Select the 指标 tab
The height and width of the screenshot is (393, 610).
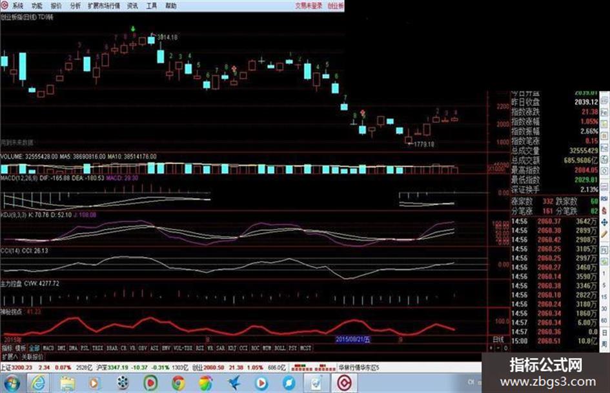click(7, 348)
